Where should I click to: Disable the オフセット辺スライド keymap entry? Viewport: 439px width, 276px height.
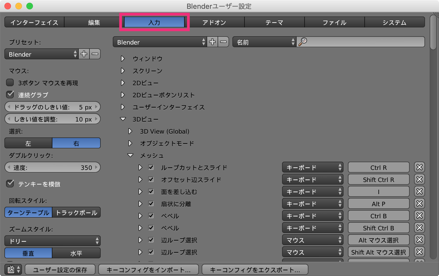151,180
